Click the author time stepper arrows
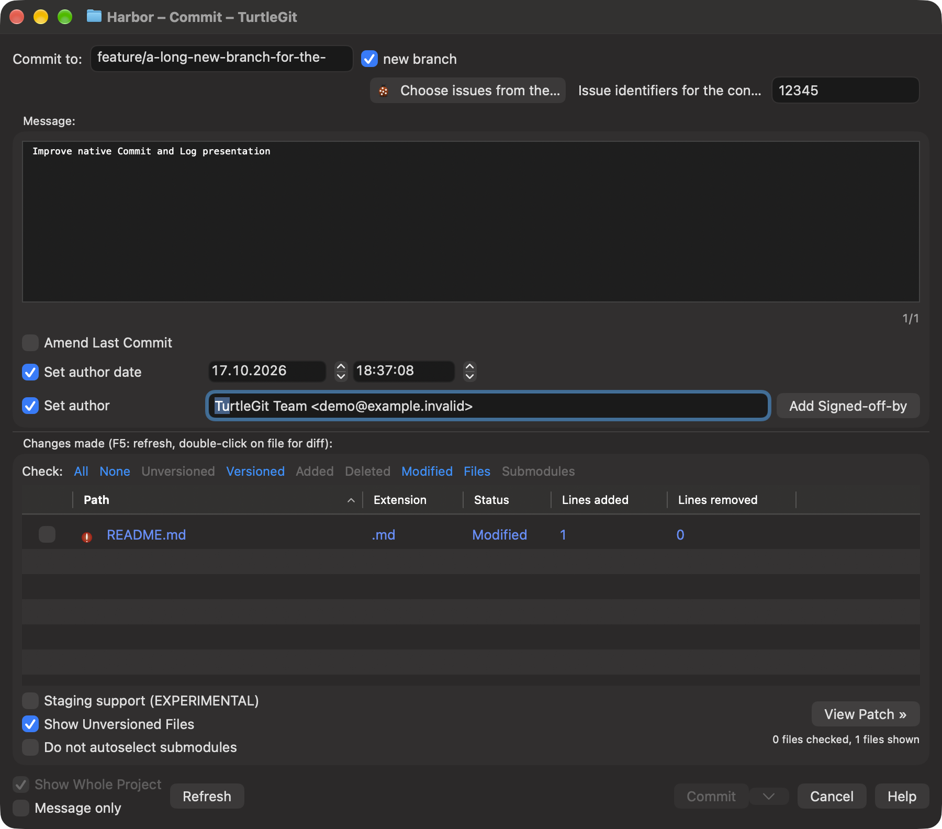Image resolution: width=942 pixels, height=829 pixels. [470, 371]
